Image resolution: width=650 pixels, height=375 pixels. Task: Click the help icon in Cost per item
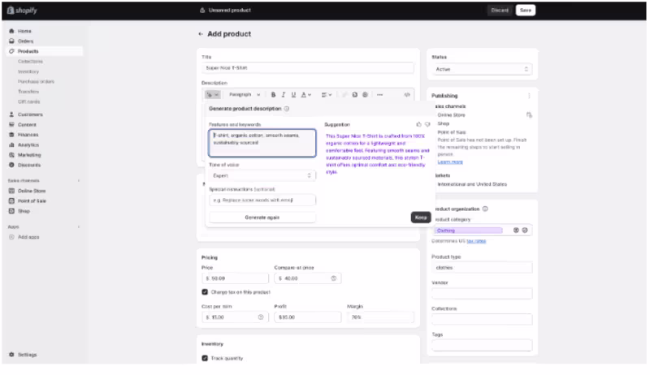261,317
